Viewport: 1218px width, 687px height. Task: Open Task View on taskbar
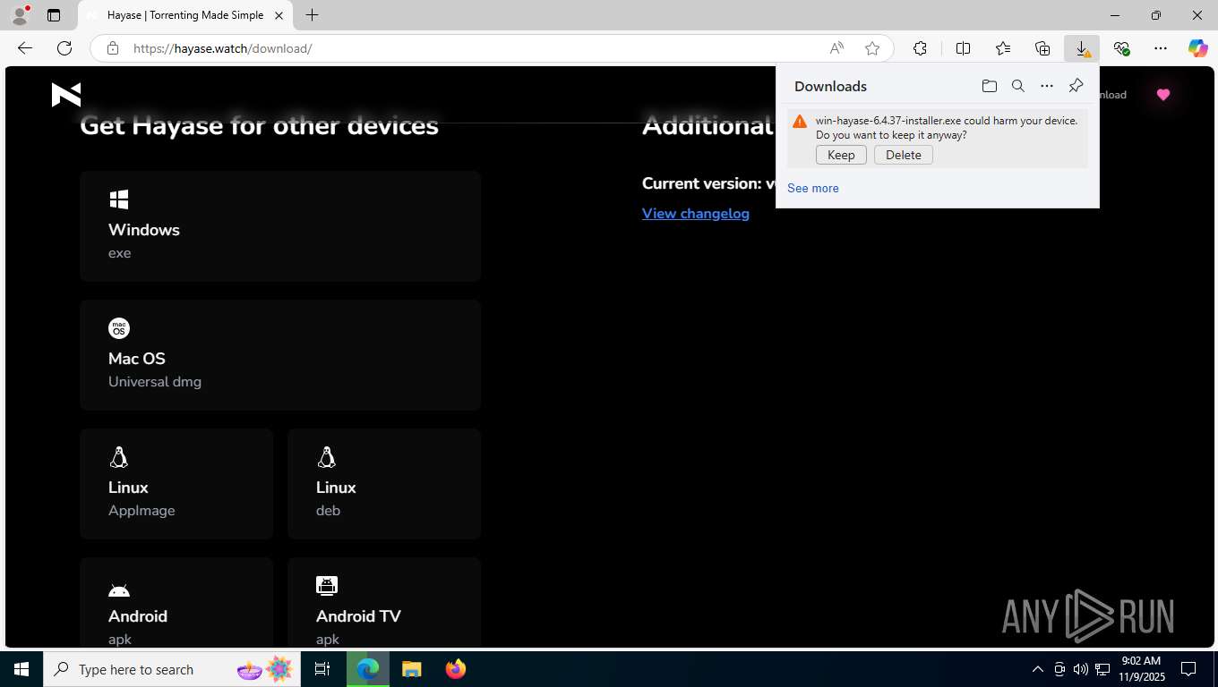click(x=322, y=669)
